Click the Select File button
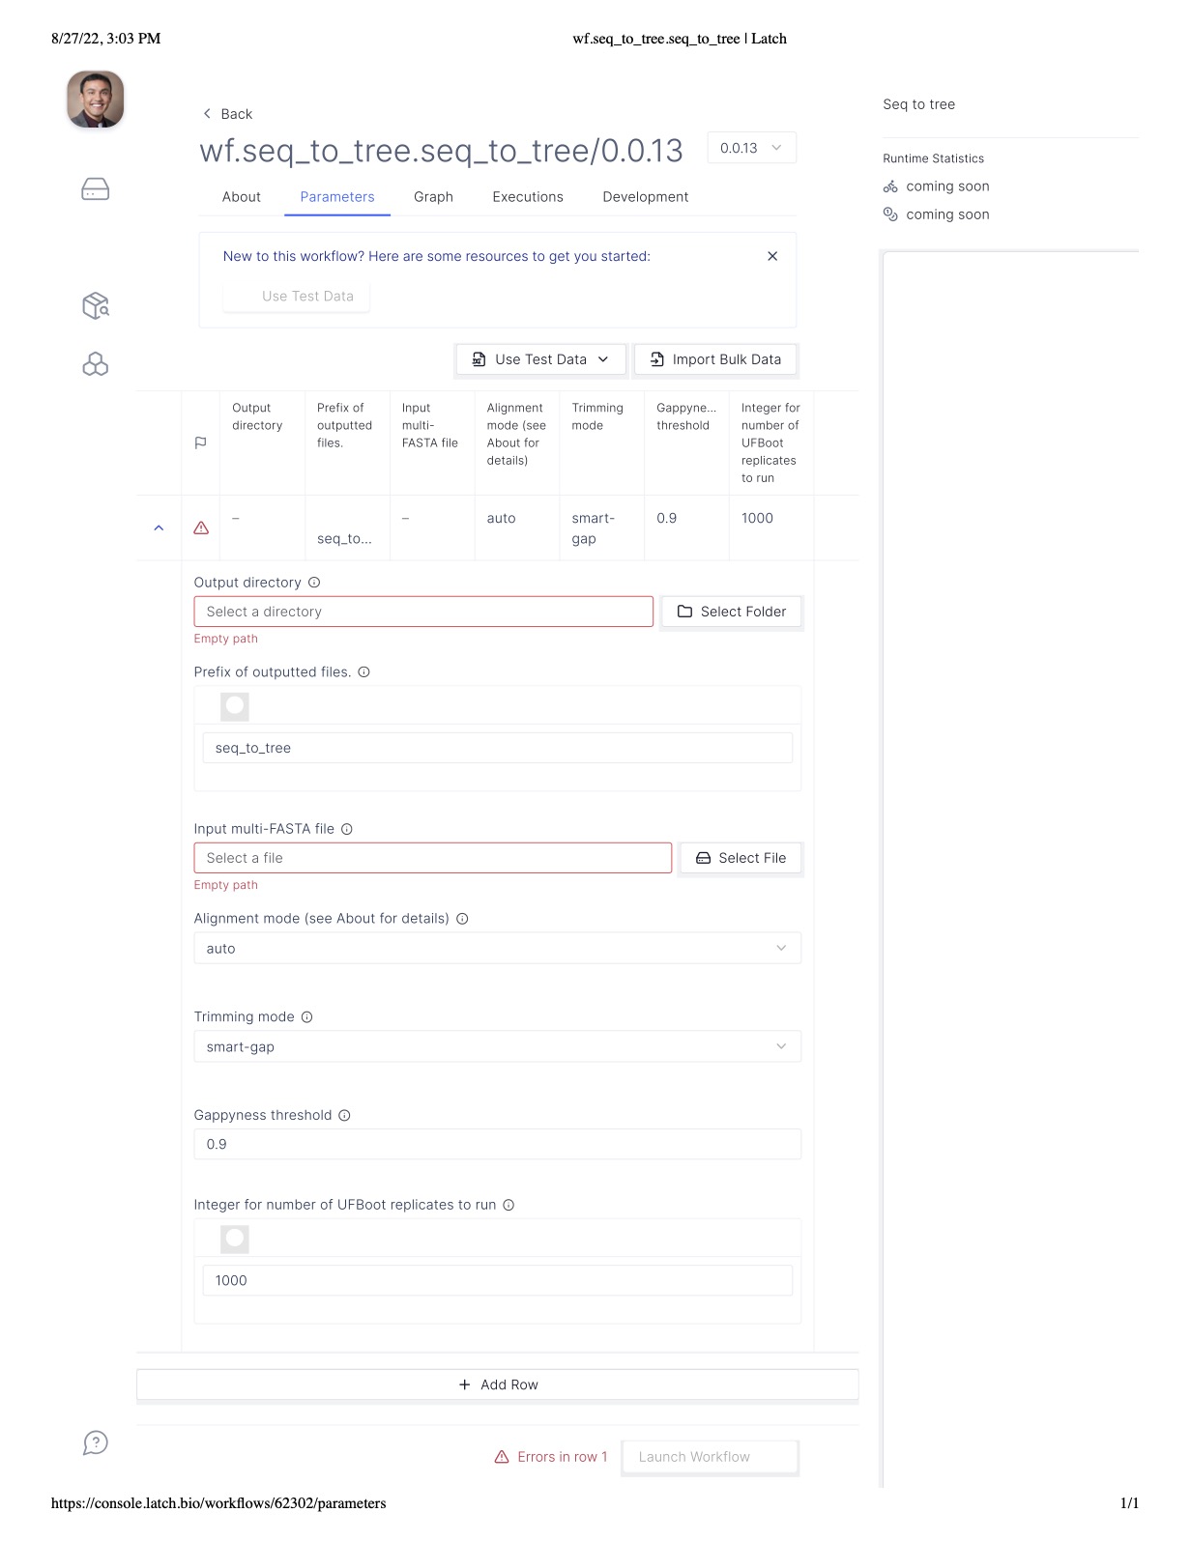Viewport: 1191px width, 1541px height. (x=741, y=858)
